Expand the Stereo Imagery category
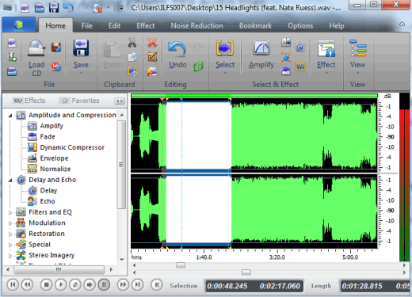412x297 pixels. click(10, 256)
